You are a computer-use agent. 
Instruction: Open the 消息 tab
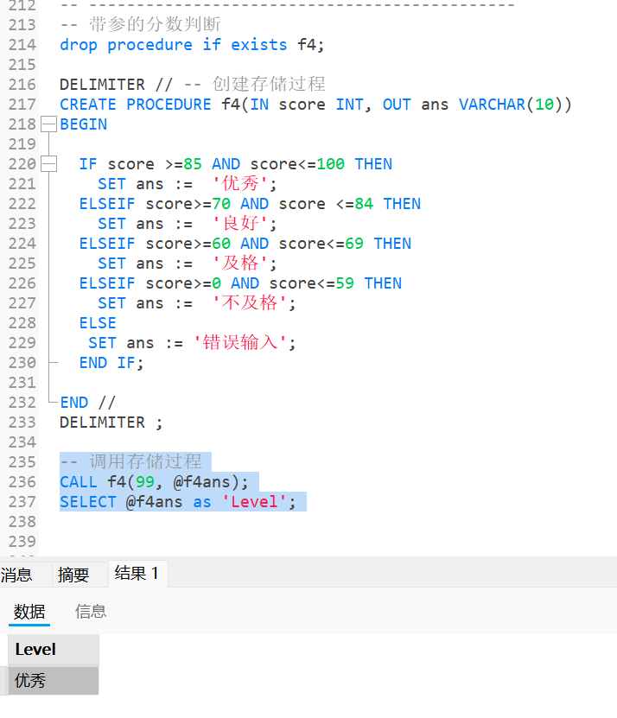coord(16,575)
